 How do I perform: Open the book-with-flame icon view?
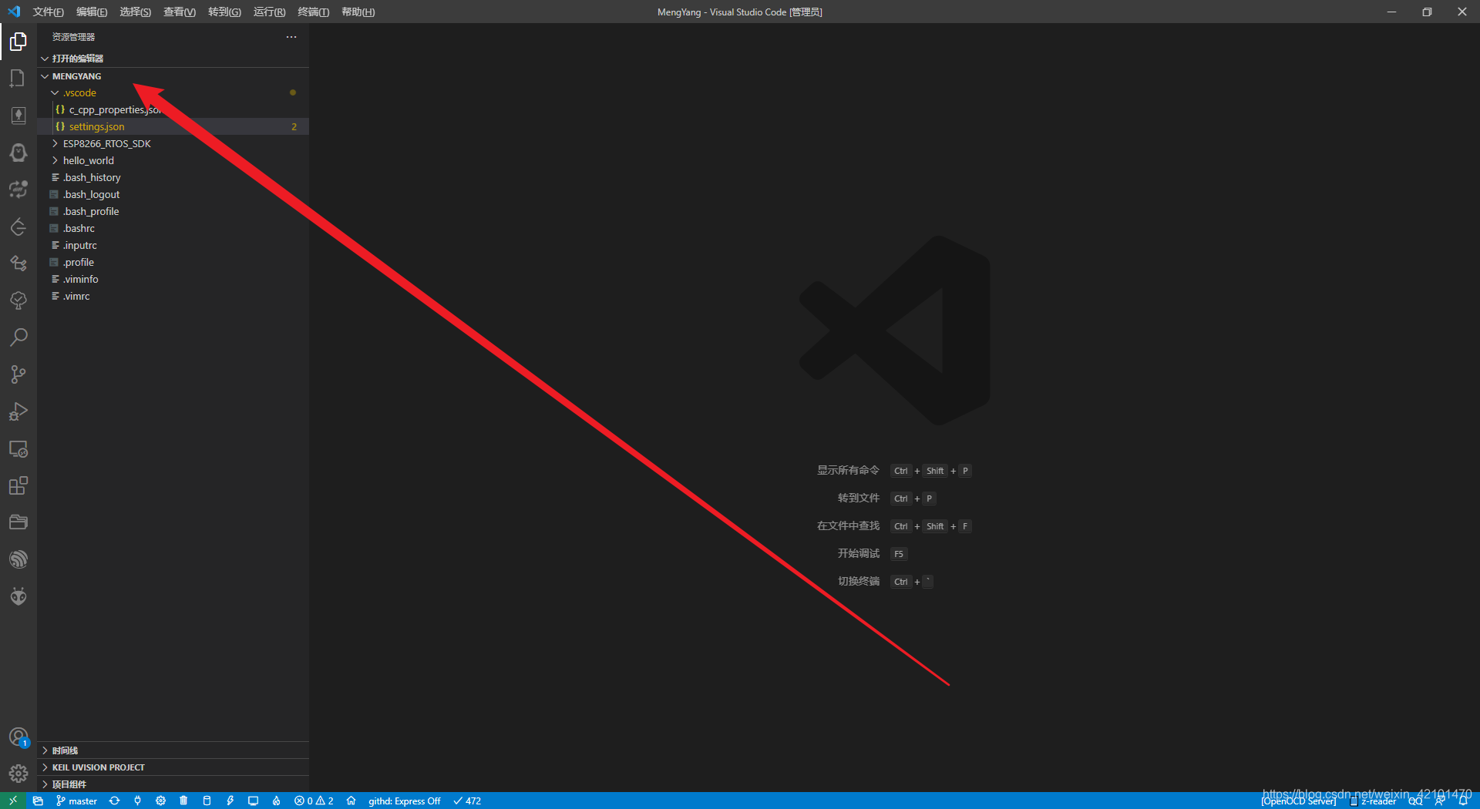click(x=18, y=116)
